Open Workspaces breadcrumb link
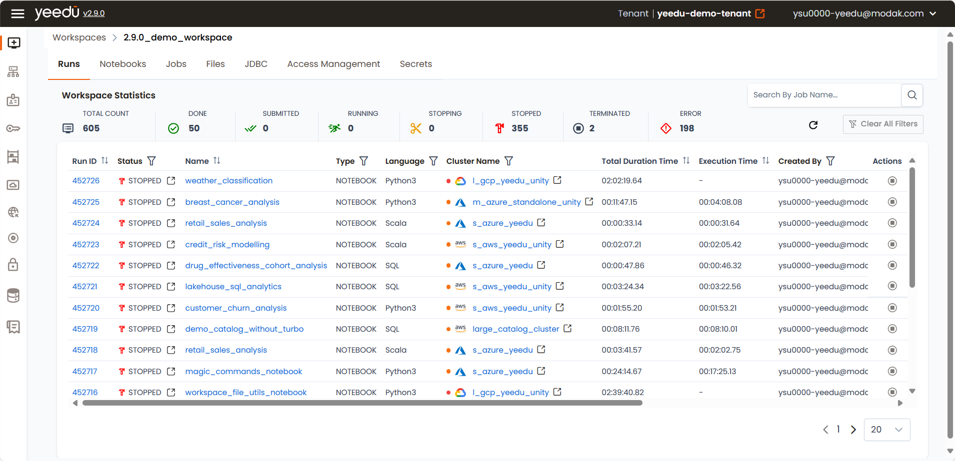 (x=79, y=37)
